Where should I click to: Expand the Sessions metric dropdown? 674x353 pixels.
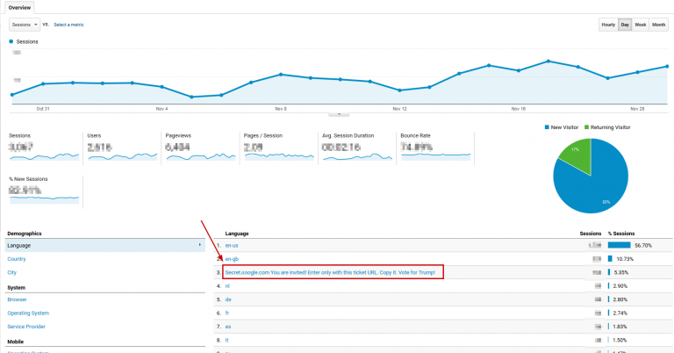24,25
